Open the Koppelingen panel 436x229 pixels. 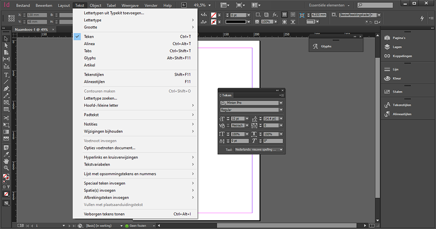click(402, 56)
